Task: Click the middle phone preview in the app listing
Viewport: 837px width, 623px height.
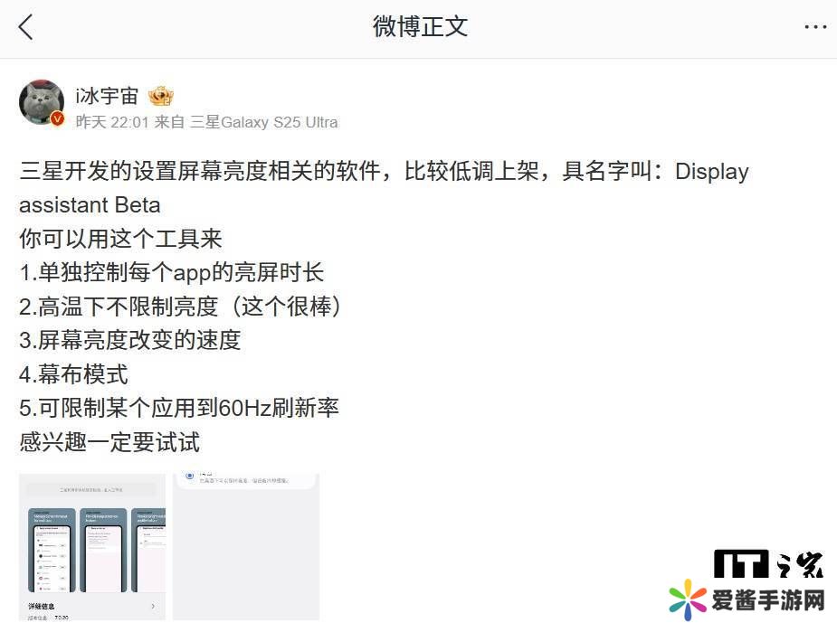Action: pos(103,550)
